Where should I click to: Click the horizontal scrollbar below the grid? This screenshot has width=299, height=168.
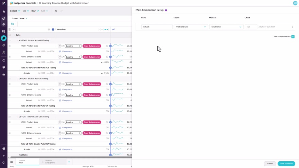(x=71, y=157)
